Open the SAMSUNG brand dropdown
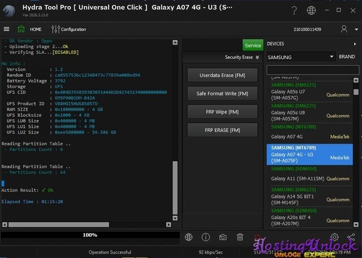 [300, 57]
